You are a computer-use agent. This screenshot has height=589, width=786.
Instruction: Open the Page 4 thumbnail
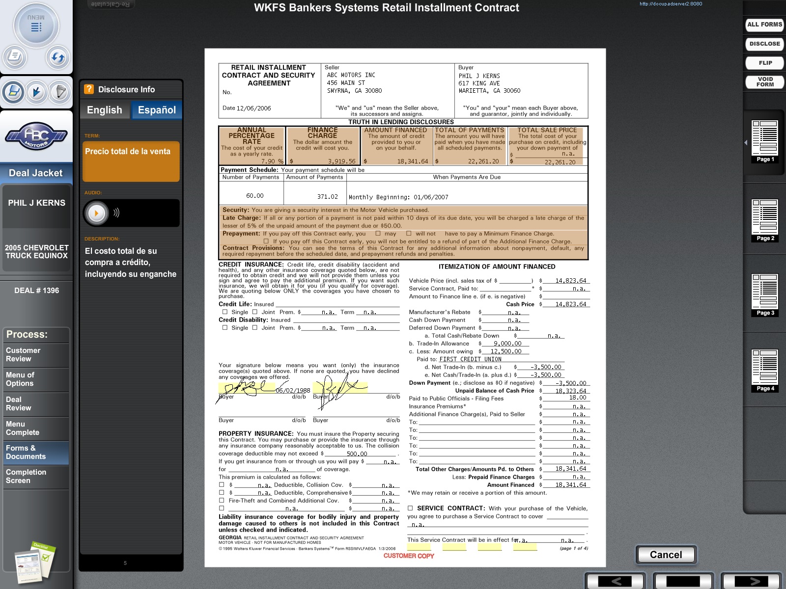[765, 371]
